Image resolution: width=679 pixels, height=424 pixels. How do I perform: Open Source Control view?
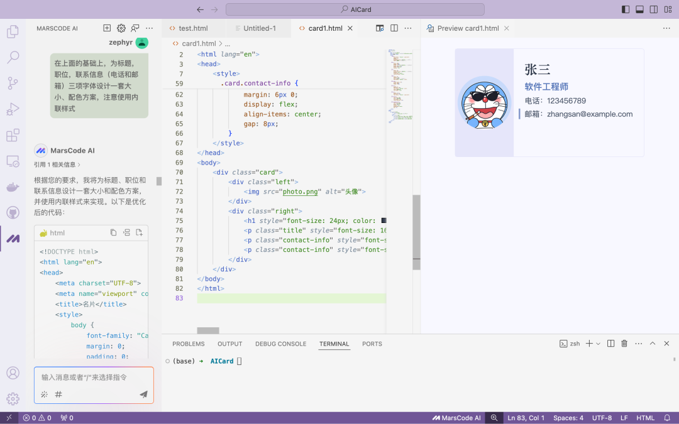point(13,83)
